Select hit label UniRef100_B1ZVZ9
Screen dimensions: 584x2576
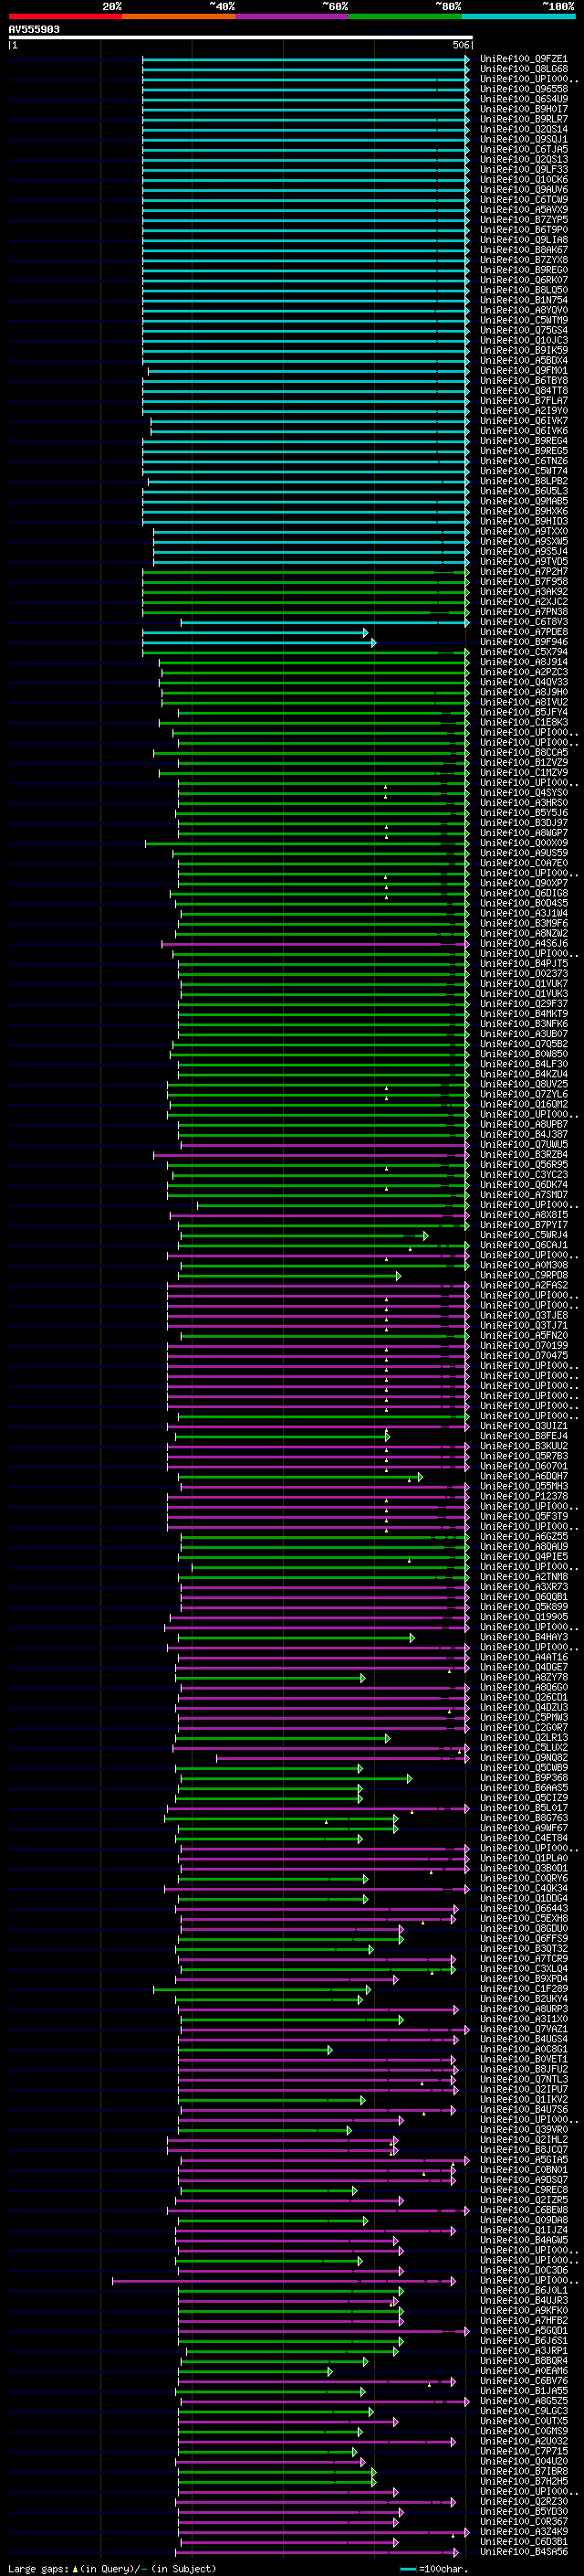pyautogui.click(x=523, y=762)
